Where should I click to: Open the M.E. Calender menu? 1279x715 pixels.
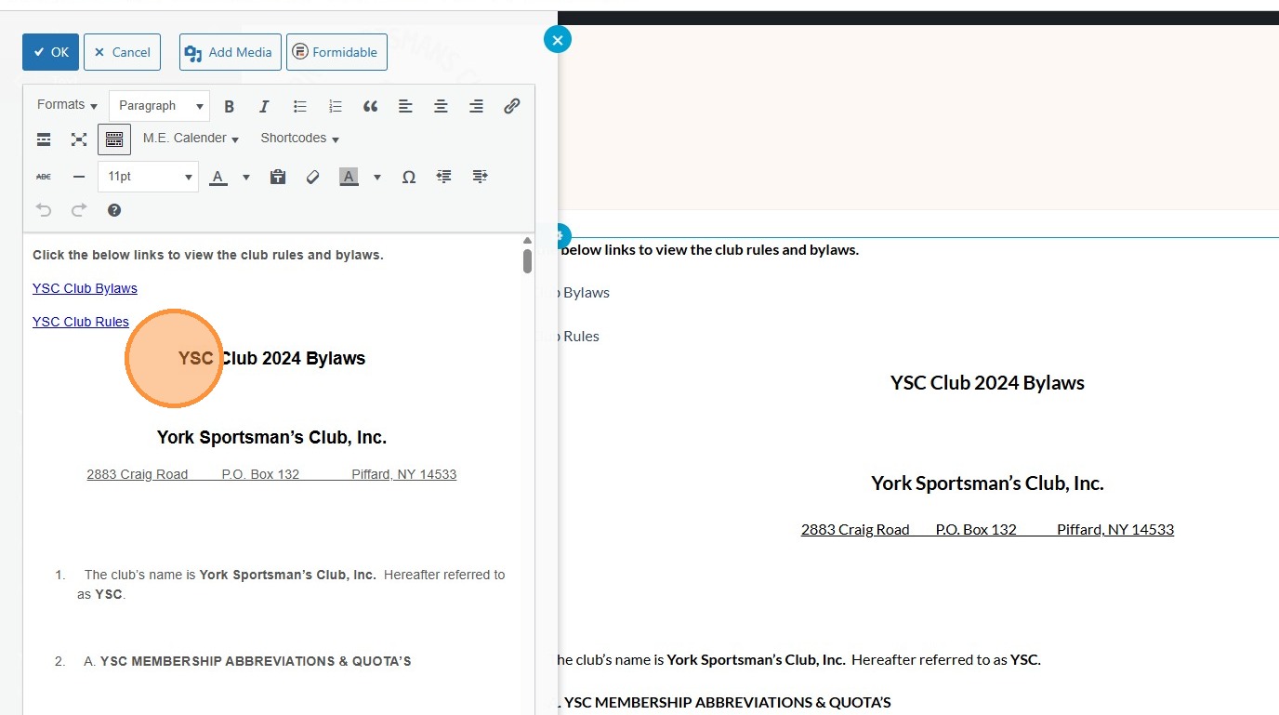pyautogui.click(x=191, y=139)
